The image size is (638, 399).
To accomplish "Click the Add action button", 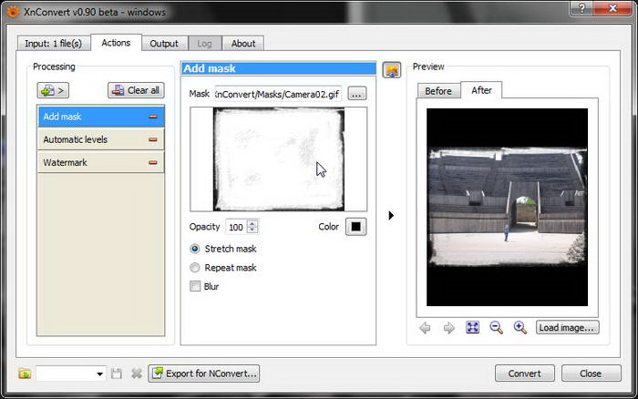I will [53, 90].
